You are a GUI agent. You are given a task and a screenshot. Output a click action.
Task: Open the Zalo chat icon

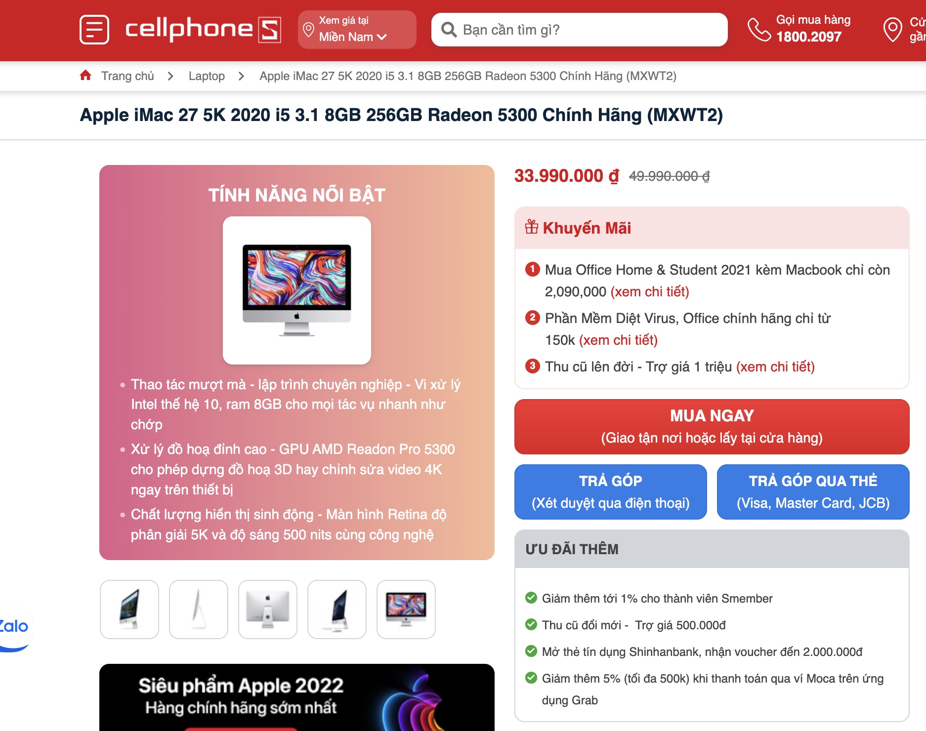pyautogui.click(x=15, y=627)
